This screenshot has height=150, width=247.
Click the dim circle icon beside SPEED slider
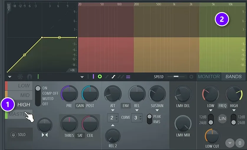[191, 77]
